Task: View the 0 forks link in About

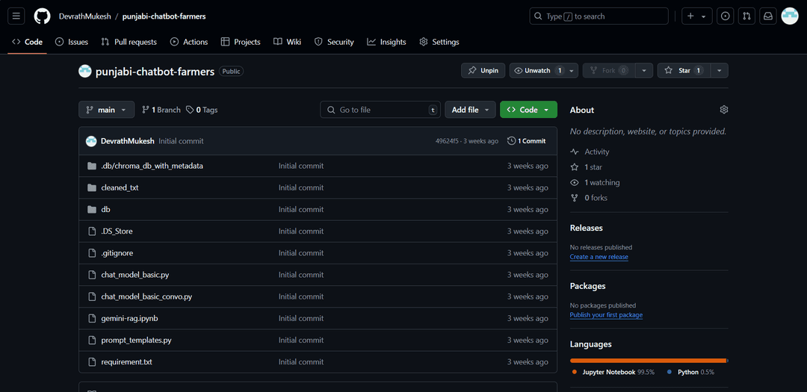Action: (589, 198)
